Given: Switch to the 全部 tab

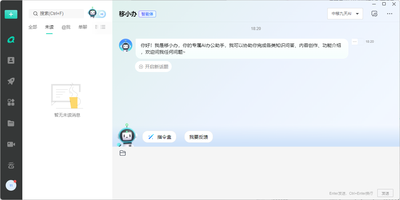Looking at the screenshot, I should tap(32, 27).
